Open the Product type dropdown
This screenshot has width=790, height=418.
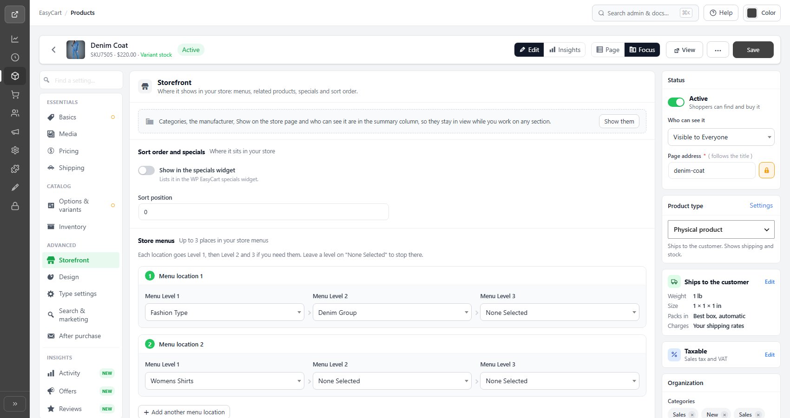point(721,229)
